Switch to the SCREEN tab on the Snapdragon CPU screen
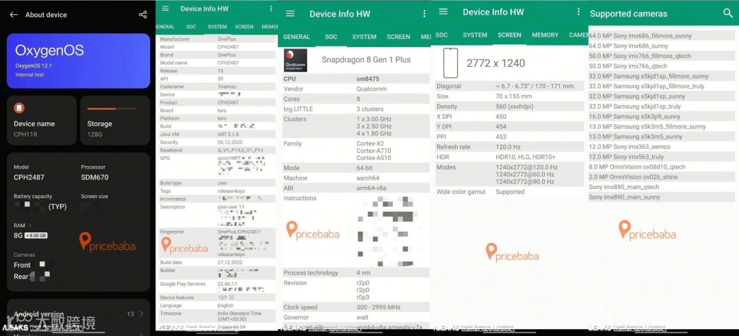This screenshot has height=336, width=739. (398, 37)
